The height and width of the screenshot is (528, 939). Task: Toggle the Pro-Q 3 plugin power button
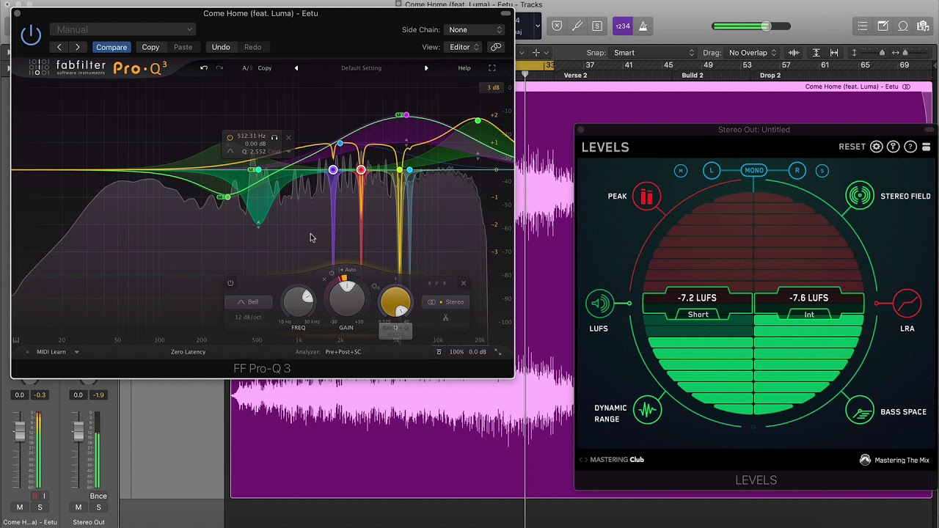coord(31,34)
